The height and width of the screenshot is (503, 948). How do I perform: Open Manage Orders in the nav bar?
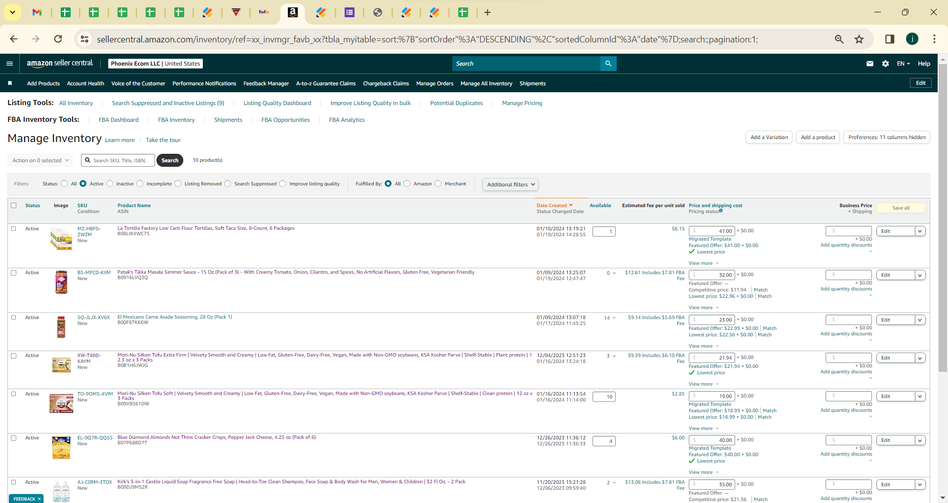(434, 83)
